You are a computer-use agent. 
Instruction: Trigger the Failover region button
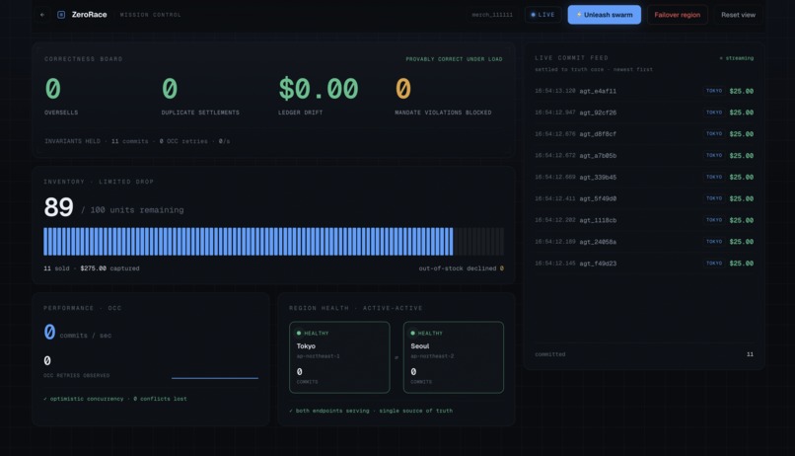[677, 15]
